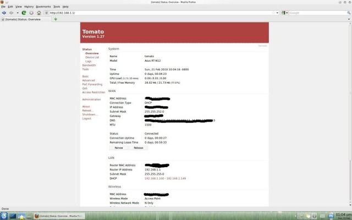Open a new tab with green plus

(56, 19)
